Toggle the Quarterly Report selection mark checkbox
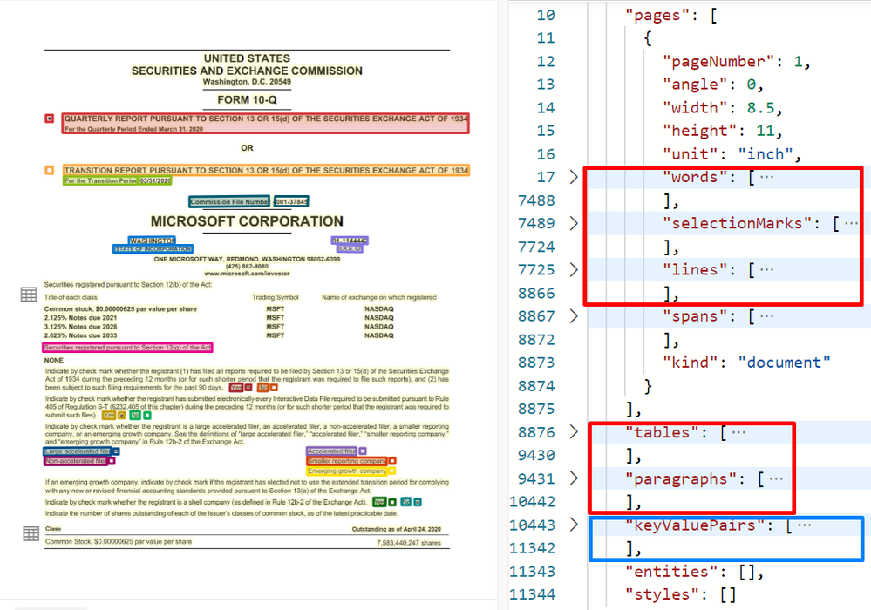The width and height of the screenshot is (871, 610). tap(50, 119)
